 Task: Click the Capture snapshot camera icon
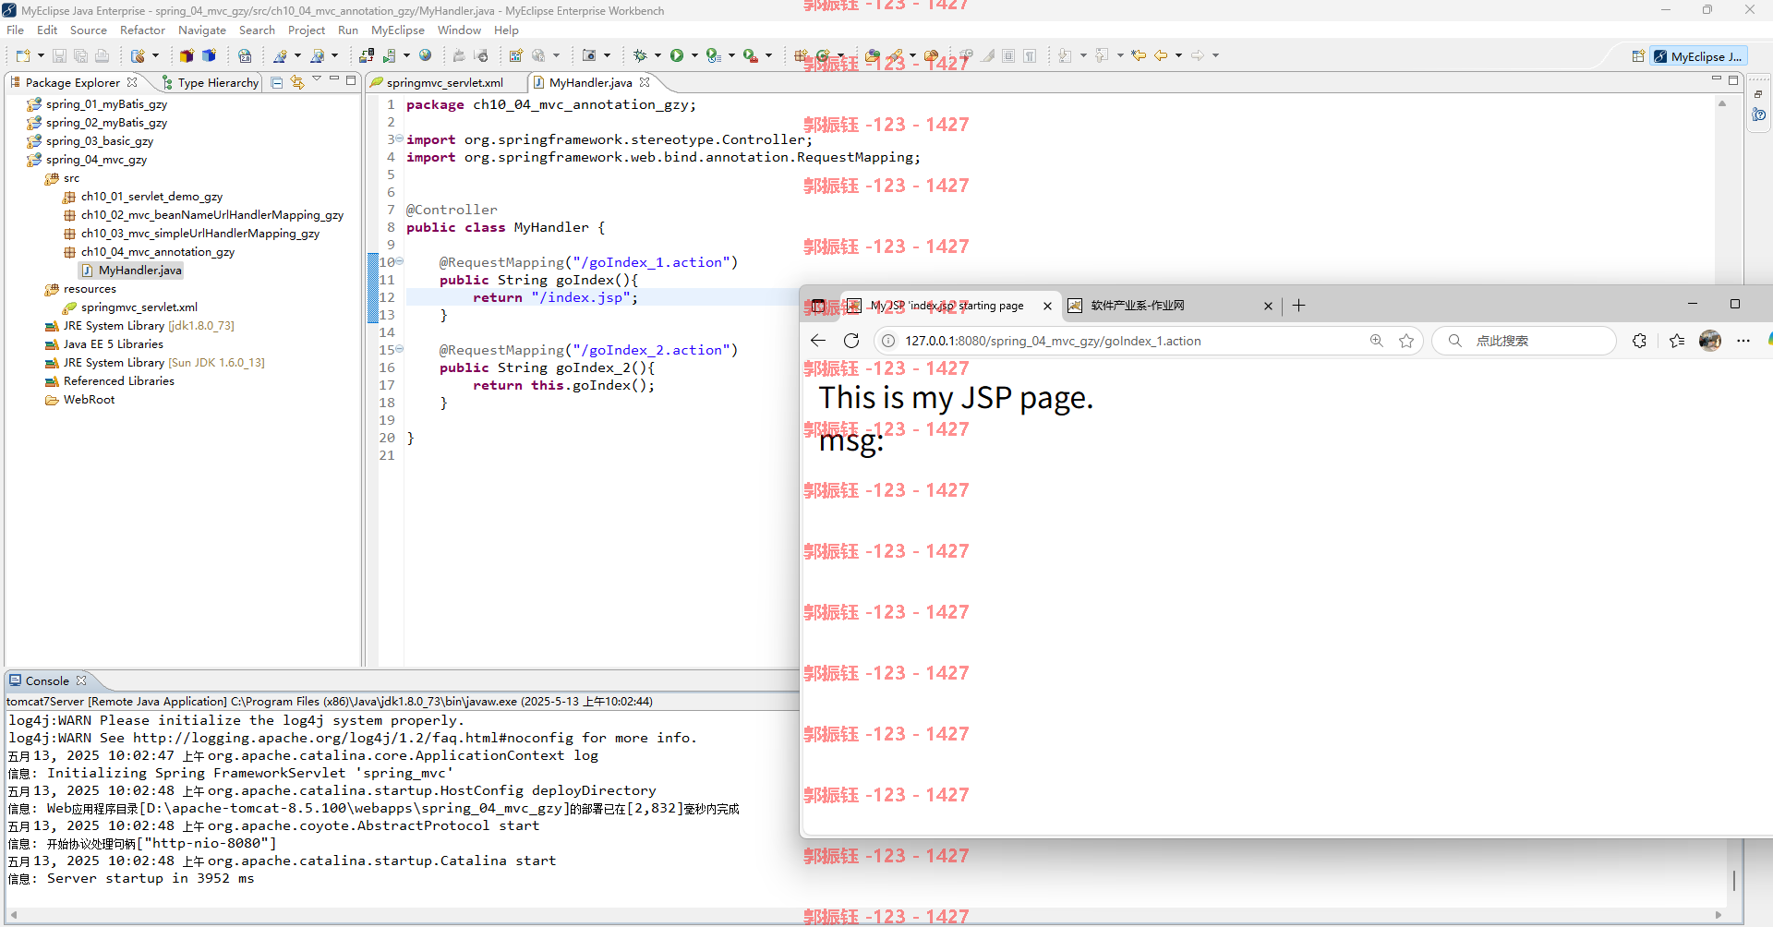[x=589, y=55]
